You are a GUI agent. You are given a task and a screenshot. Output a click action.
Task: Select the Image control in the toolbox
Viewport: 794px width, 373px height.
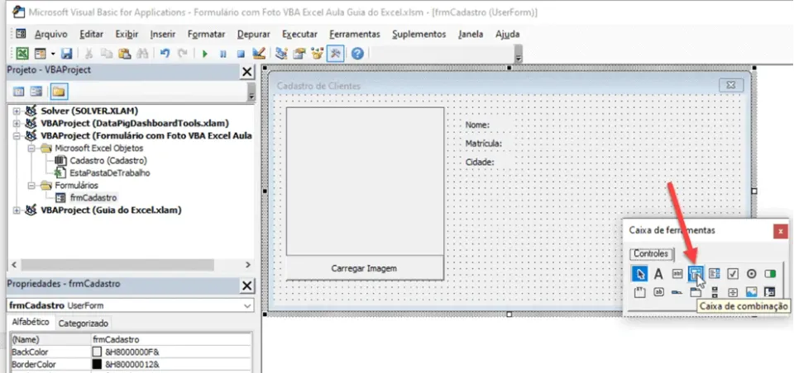click(752, 292)
